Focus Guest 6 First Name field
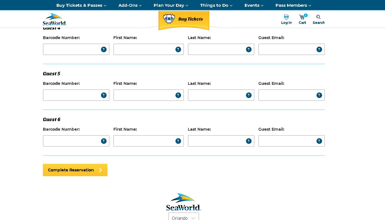The image size is (385, 220). tap(149, 141)
